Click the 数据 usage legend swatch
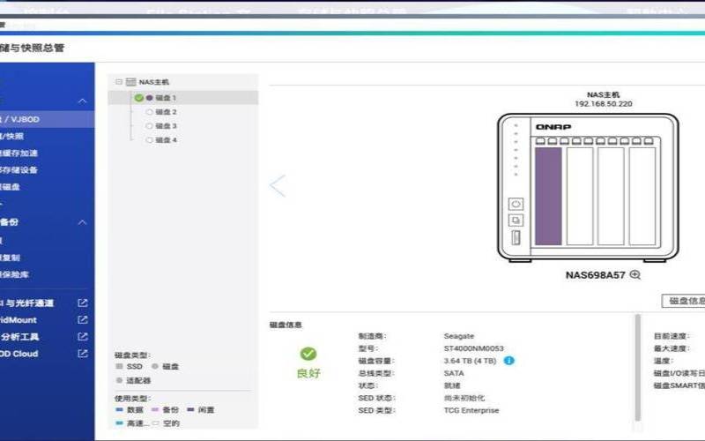 [x=119, y=409]
